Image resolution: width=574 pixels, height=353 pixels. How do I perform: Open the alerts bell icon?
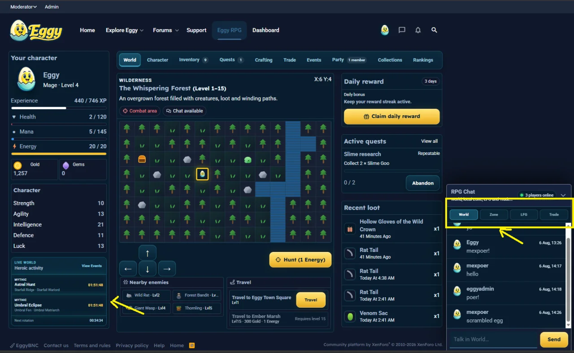tap(418, 30)
